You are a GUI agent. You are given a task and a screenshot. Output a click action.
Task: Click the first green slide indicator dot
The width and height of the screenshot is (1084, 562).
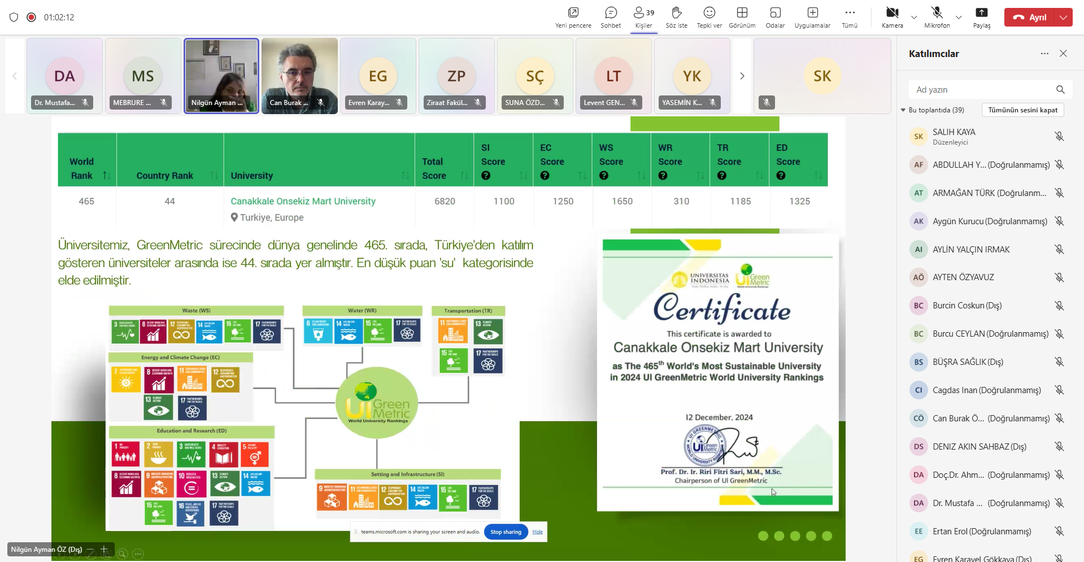[763, 536]
